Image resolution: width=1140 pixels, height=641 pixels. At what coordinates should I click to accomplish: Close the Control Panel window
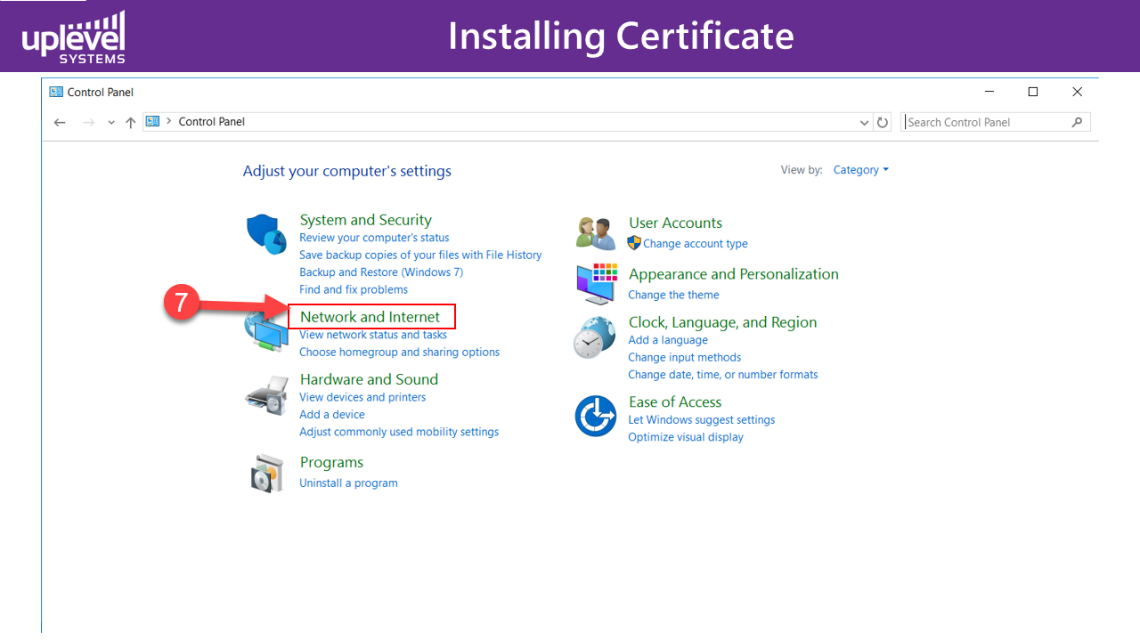point(1077,92)
